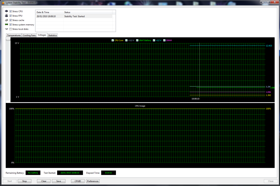Click the hard disk icon beside Stress local disks
280x186 pixels.
point(6,29)
